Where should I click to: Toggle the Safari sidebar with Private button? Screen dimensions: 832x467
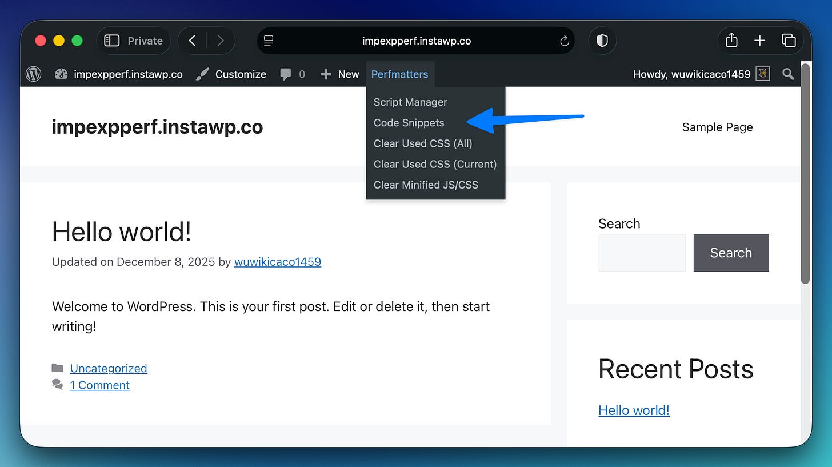pos(133,41)
